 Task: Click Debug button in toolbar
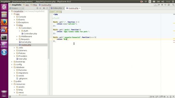(x=162, y=5)
